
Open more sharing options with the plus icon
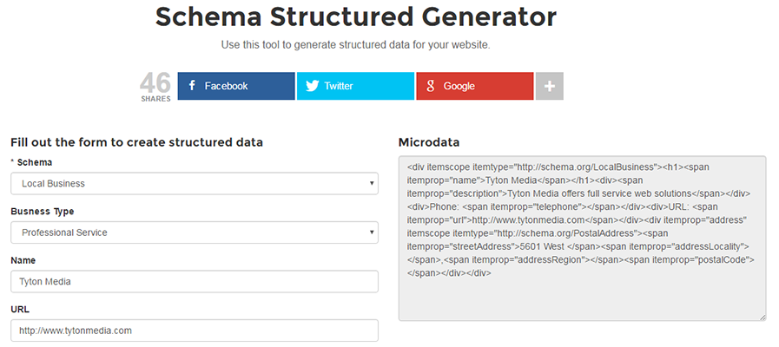point(549,86)
